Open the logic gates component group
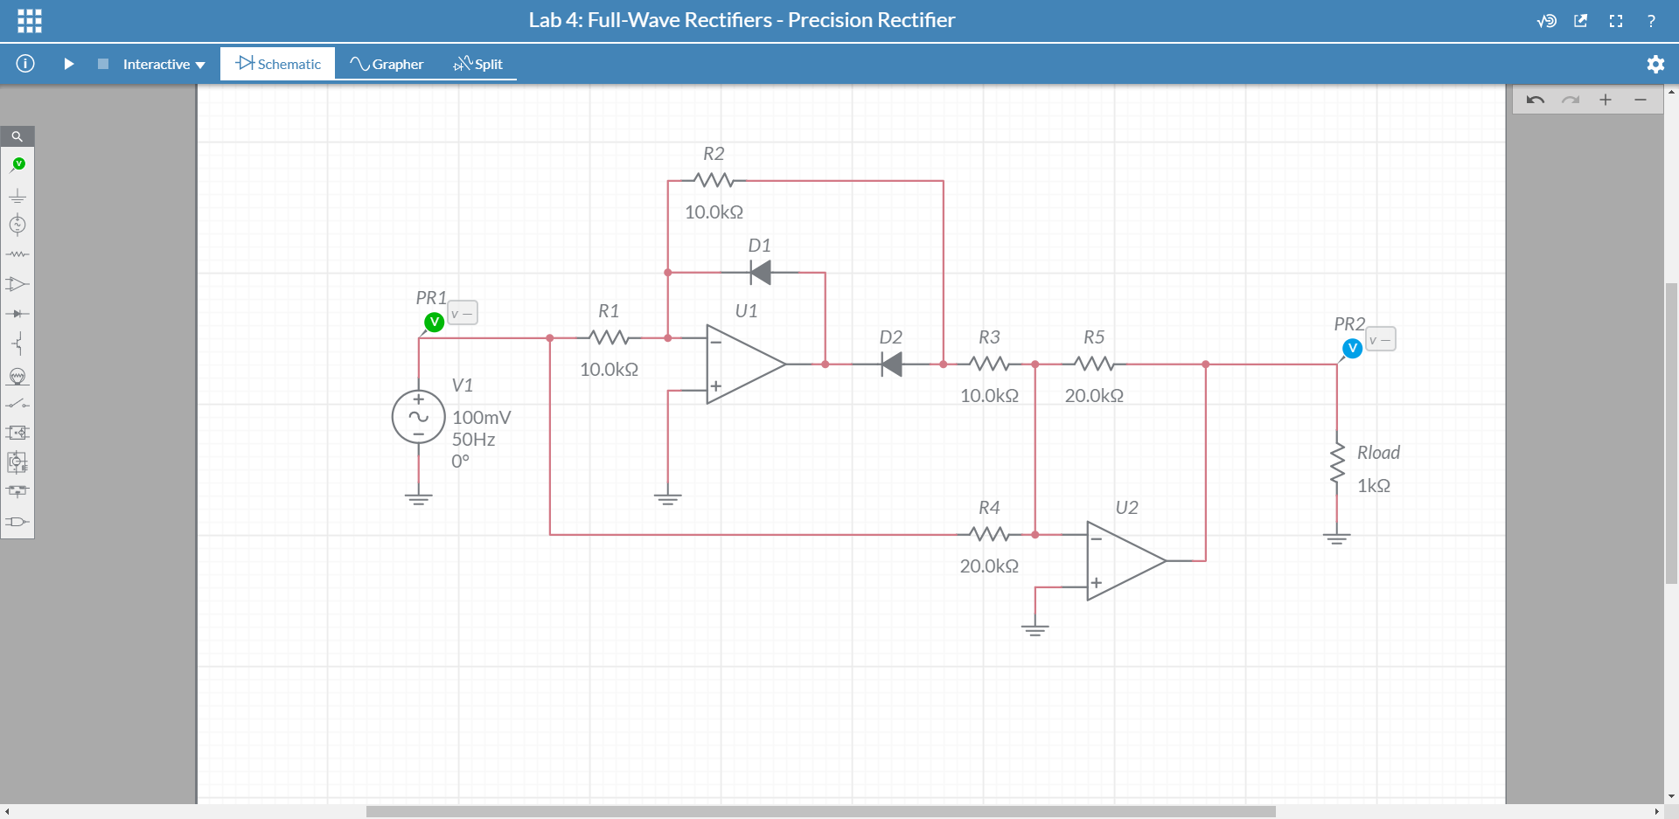The image size is (1679, 819). coord(17,522)
